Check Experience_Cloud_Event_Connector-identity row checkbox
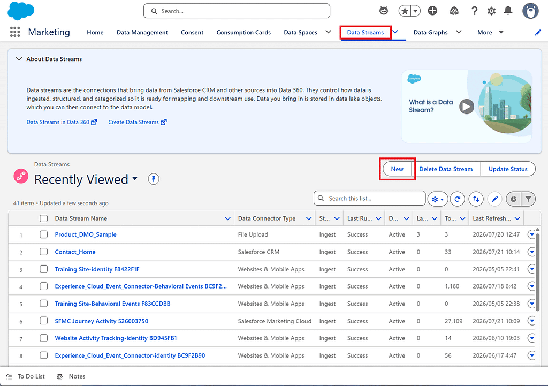The width and height of the screenshot is (548, 386). [44, 355]
